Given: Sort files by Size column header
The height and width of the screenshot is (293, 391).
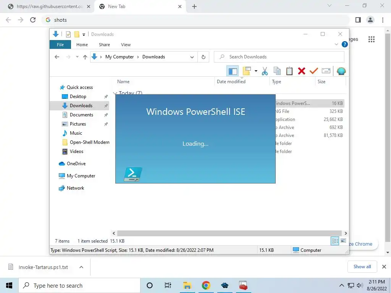Looking at the screenshot, I should pos(322,82).
